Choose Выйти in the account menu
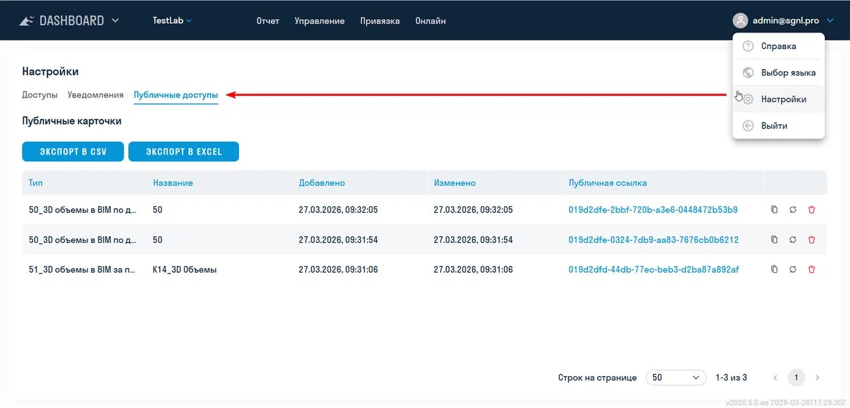This screenshot has height=408, width=850. click(x=774, y=125)
